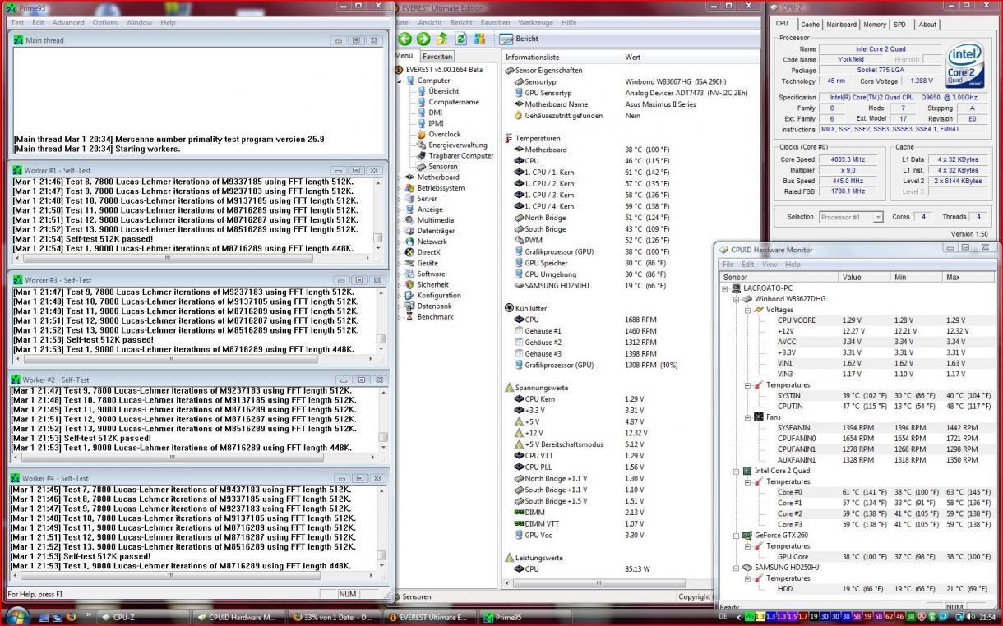Click the Wert column header in EVEREST
The width and height of the screenshot is (1003, 626).
coord(691,57)
